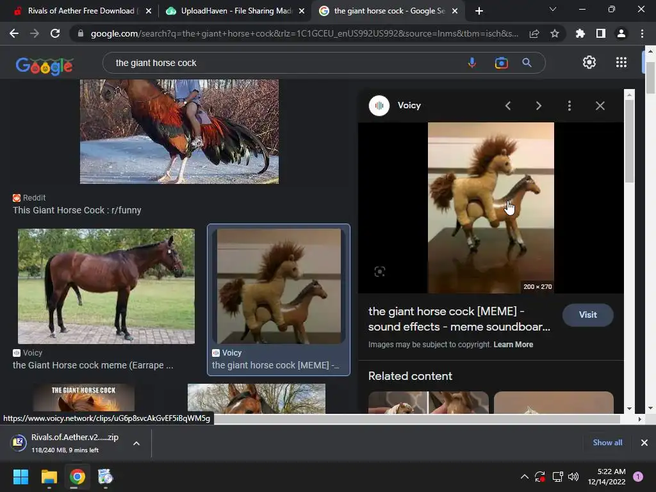Open the first related content thumbnail
Viewport: 656px width, 492px height.
point(429,402)
